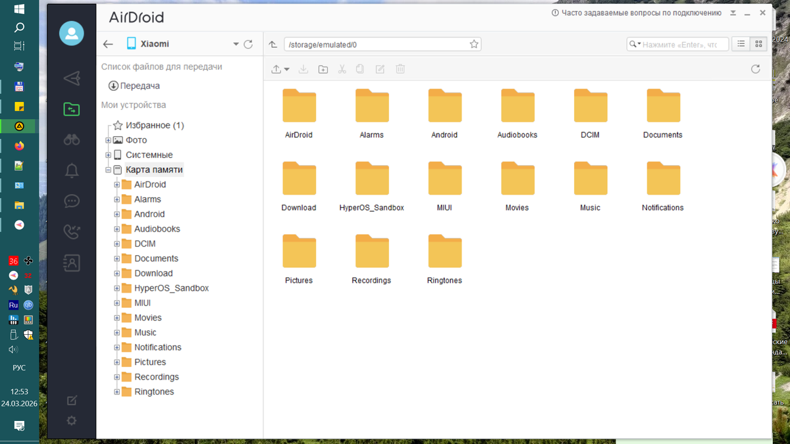Screen dimensions: 790x444
Task: Switch to grid view
Action: 758,44
